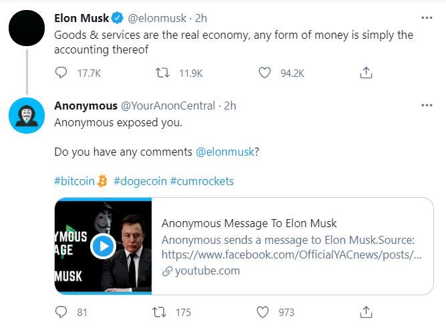446x328 pixels.
Task: Click the @YourAnonCentral handle
Action: coord(167,106)
